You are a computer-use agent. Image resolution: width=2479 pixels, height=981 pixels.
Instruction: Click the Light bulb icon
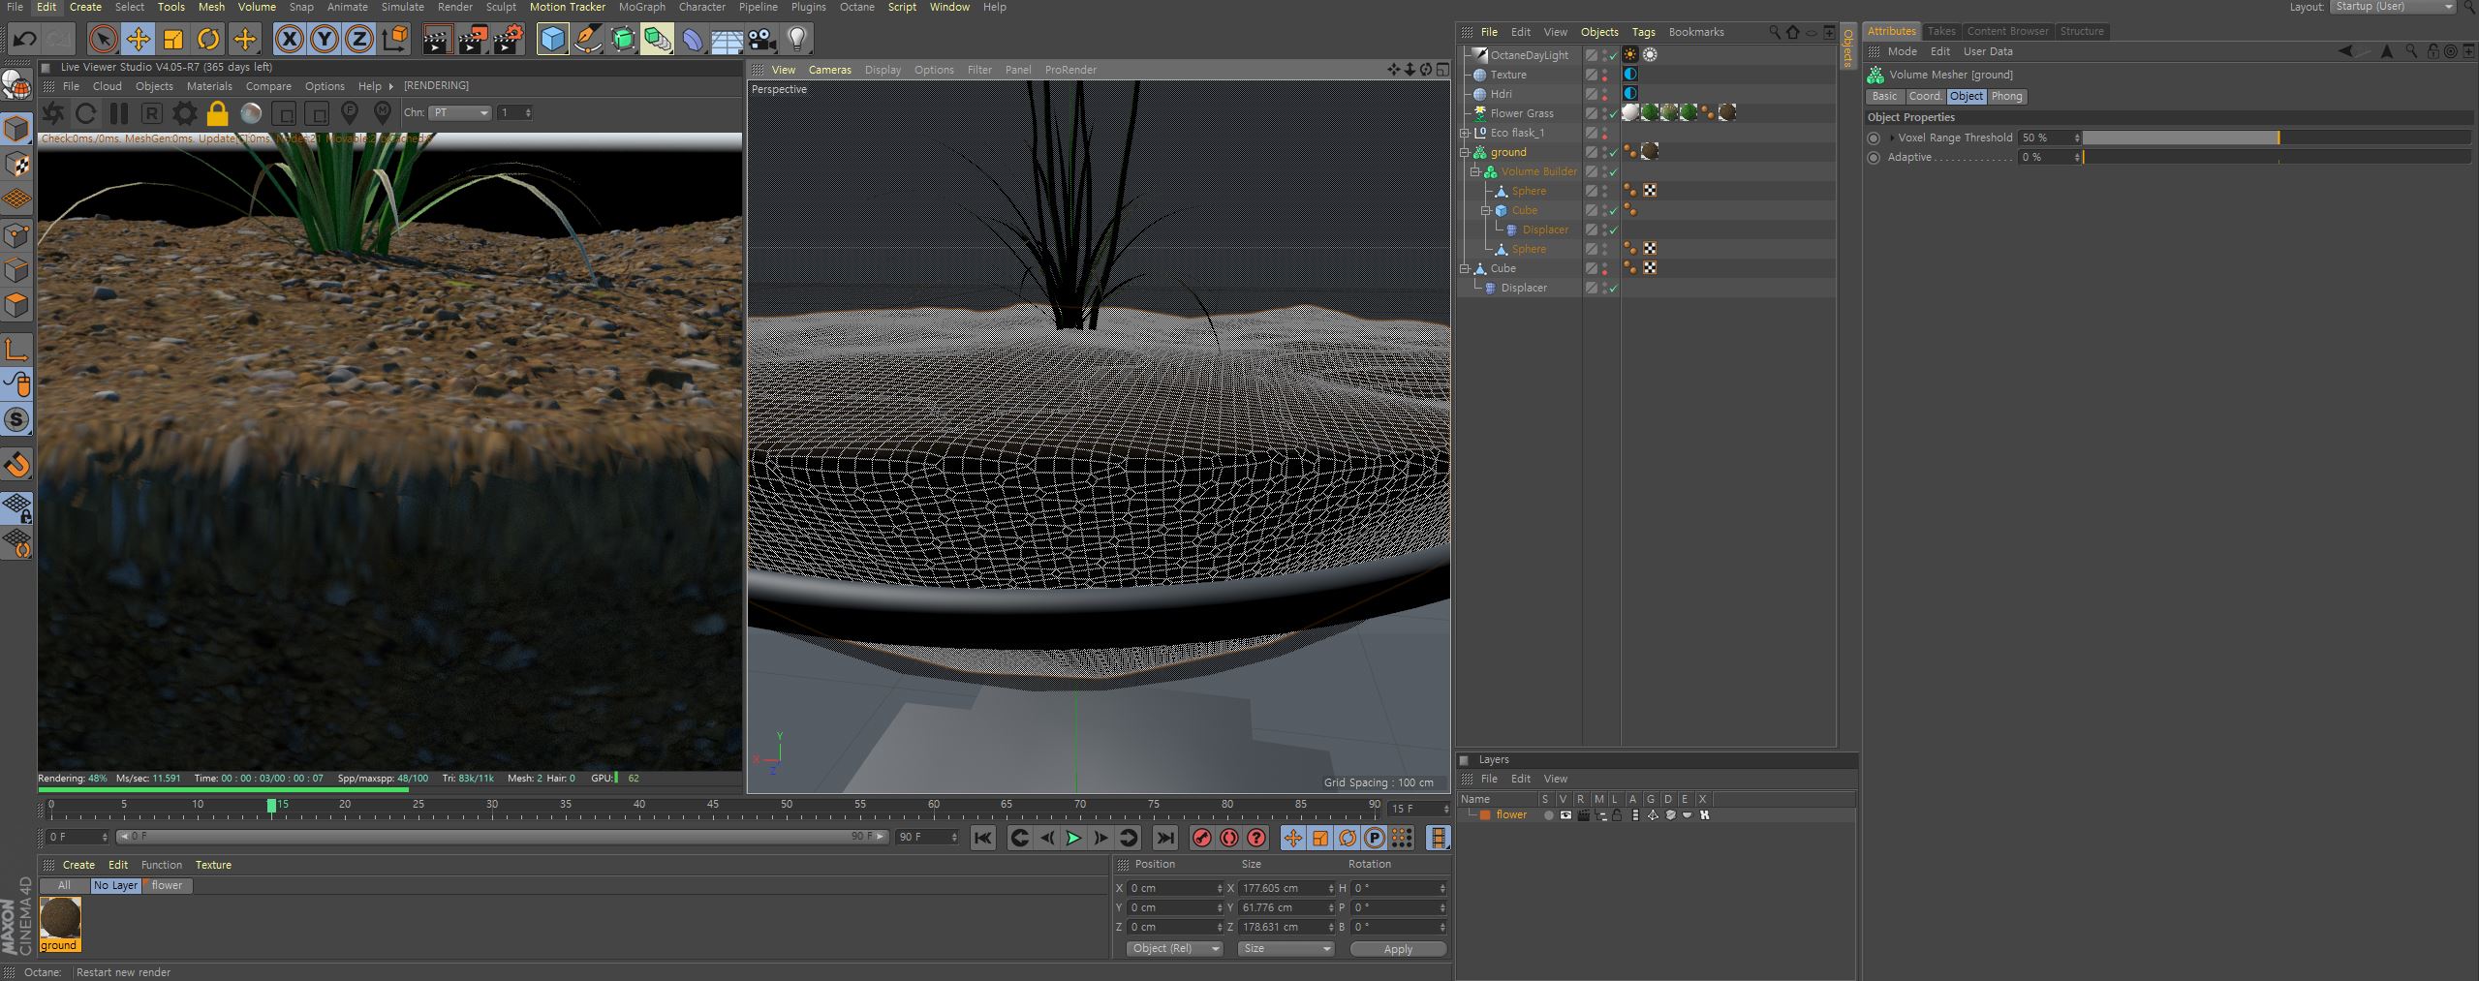coord(797,39)
